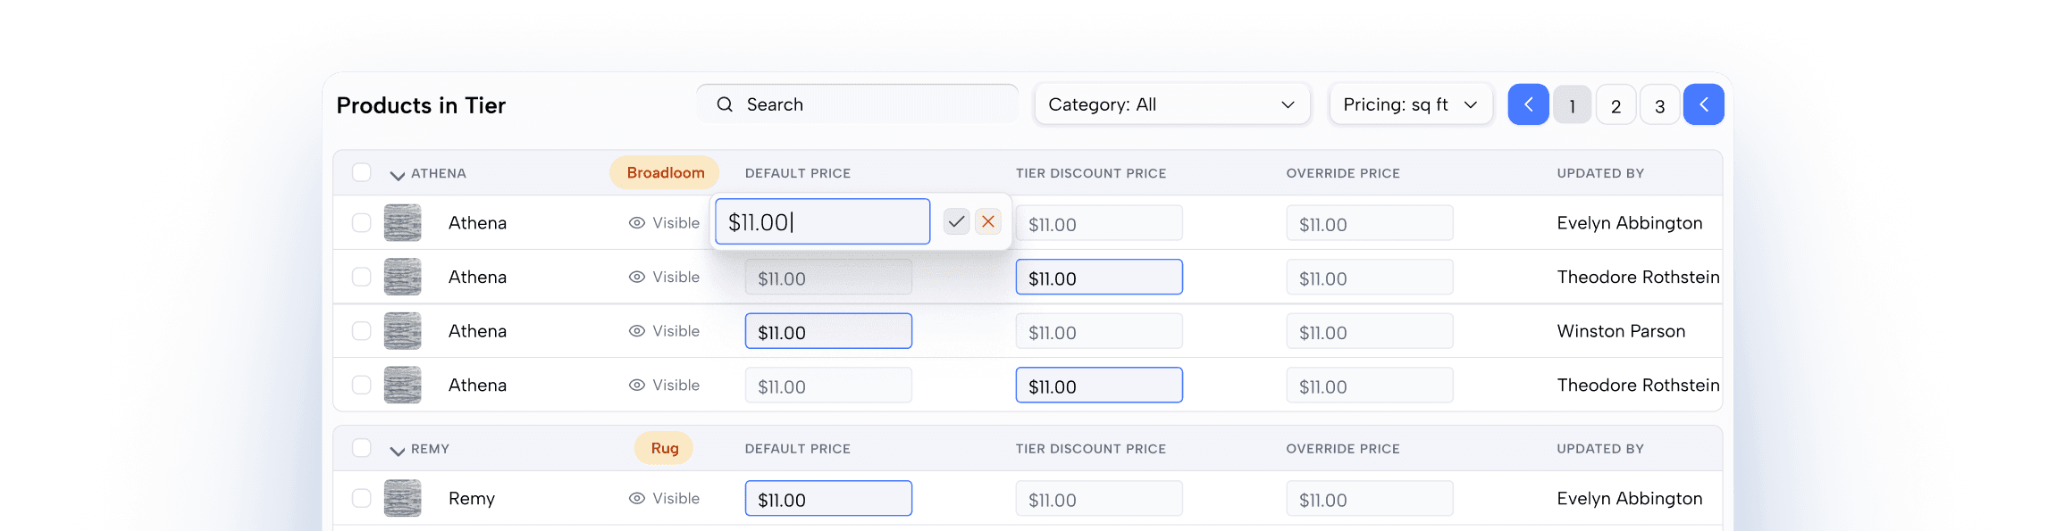Open the Category: All dropdown

[1171, 104]
